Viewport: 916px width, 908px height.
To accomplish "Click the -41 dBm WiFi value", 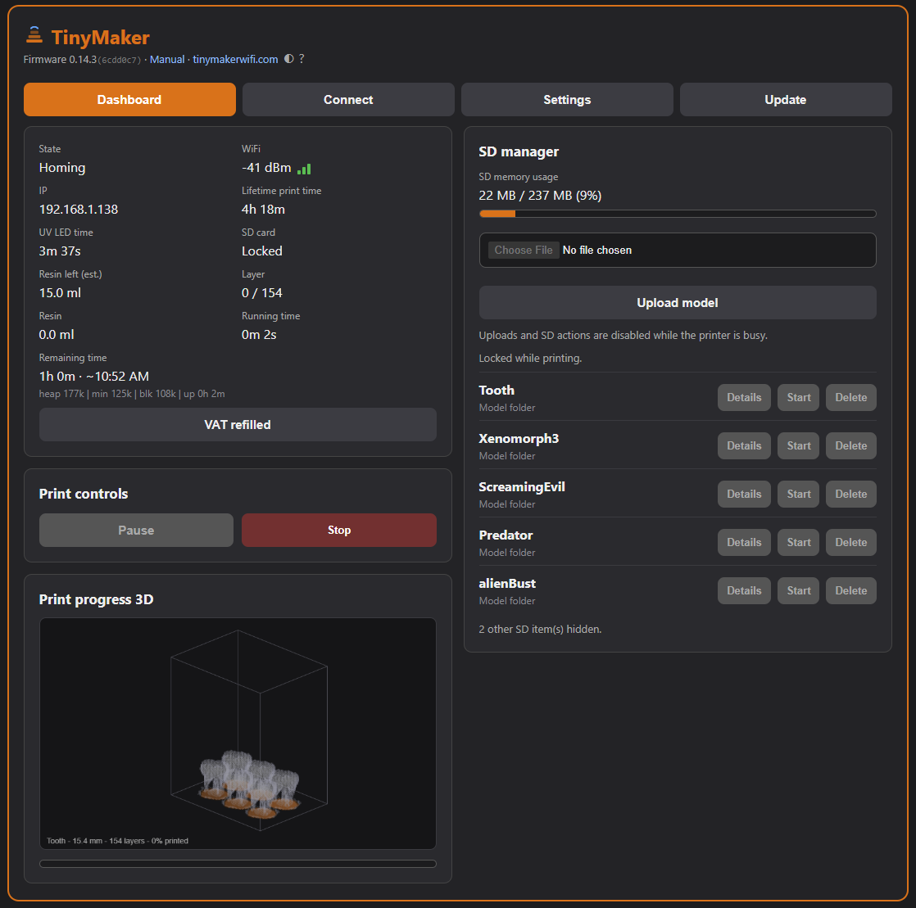I will pos(266,168).
